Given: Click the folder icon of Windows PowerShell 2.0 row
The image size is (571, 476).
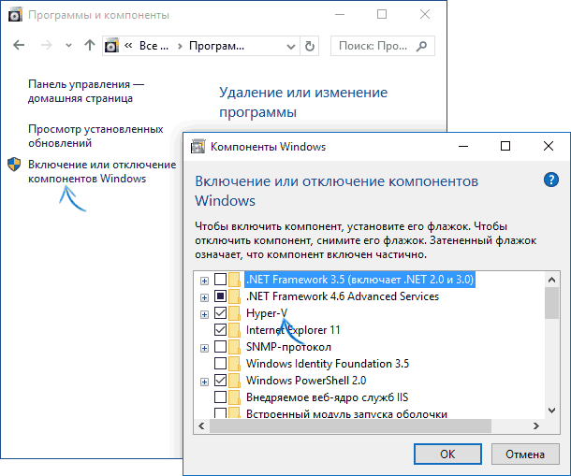Looking at the screenshot, I should click(235, 381).
